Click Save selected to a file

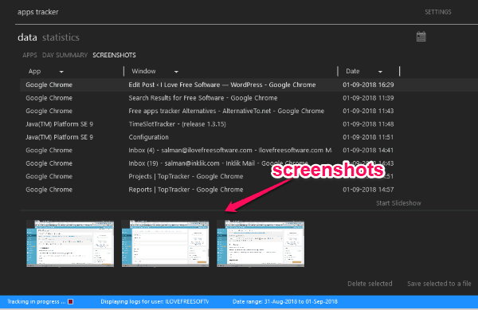pyautogui.click(x=439, y=284)
